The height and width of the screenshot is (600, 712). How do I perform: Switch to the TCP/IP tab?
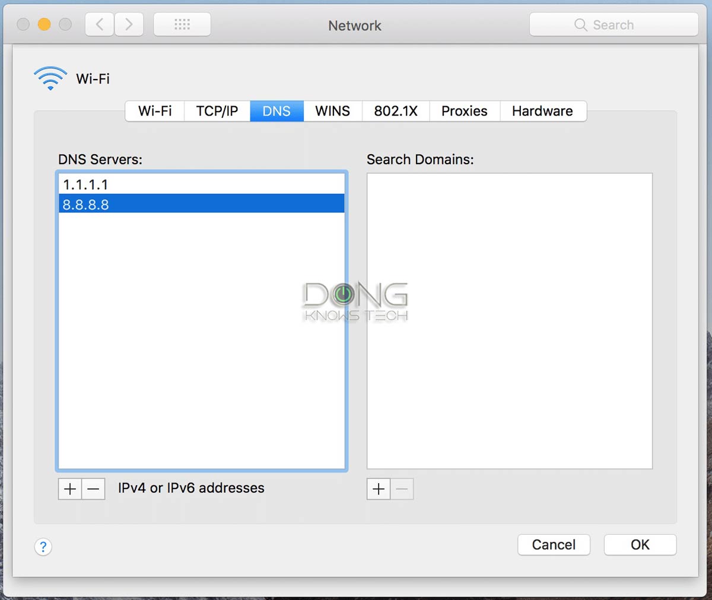(217, 111)
